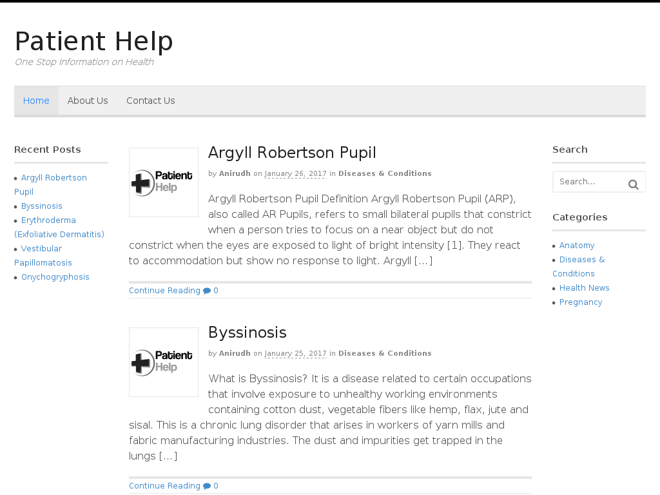Click comment bubble icon under Byssinosis post
The width and height of the screenshot is (660, 495).
coord(207,486)
